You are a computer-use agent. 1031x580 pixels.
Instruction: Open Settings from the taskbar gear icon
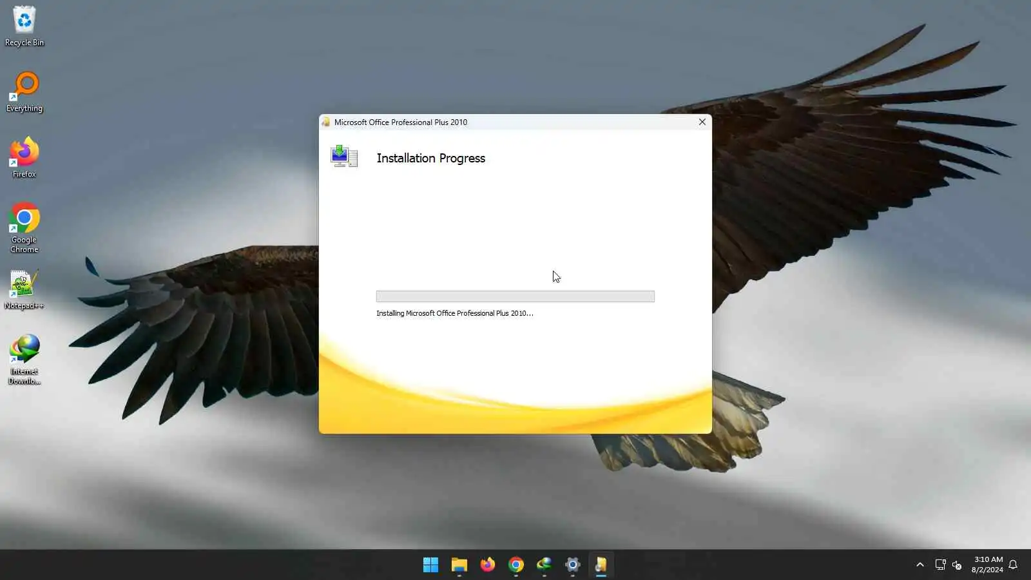(573, 565)
